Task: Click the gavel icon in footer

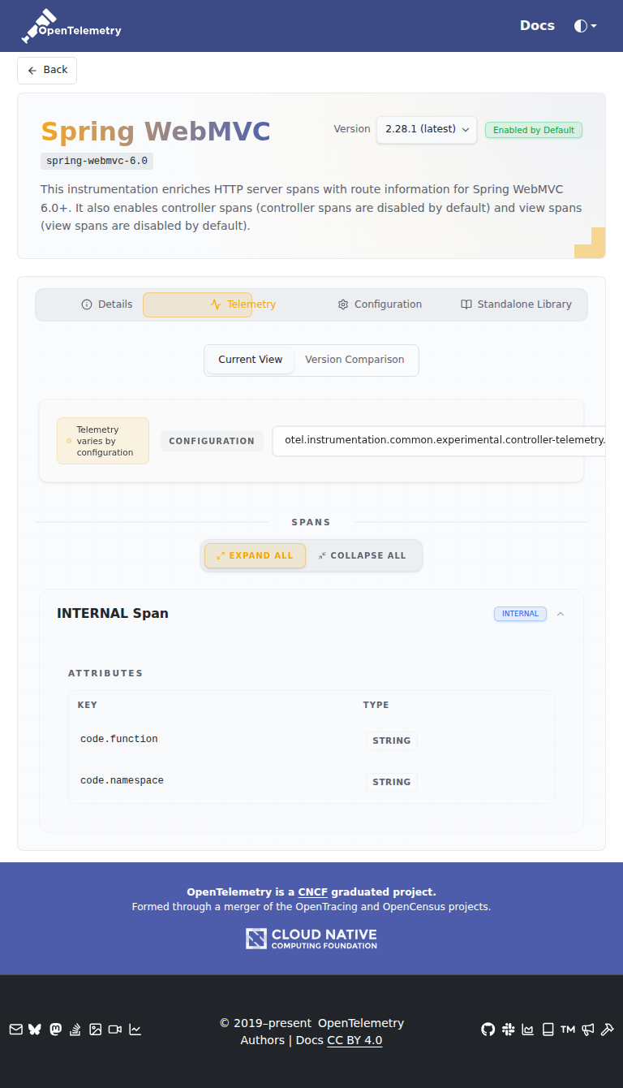Action: click(x=608, y=1030)
